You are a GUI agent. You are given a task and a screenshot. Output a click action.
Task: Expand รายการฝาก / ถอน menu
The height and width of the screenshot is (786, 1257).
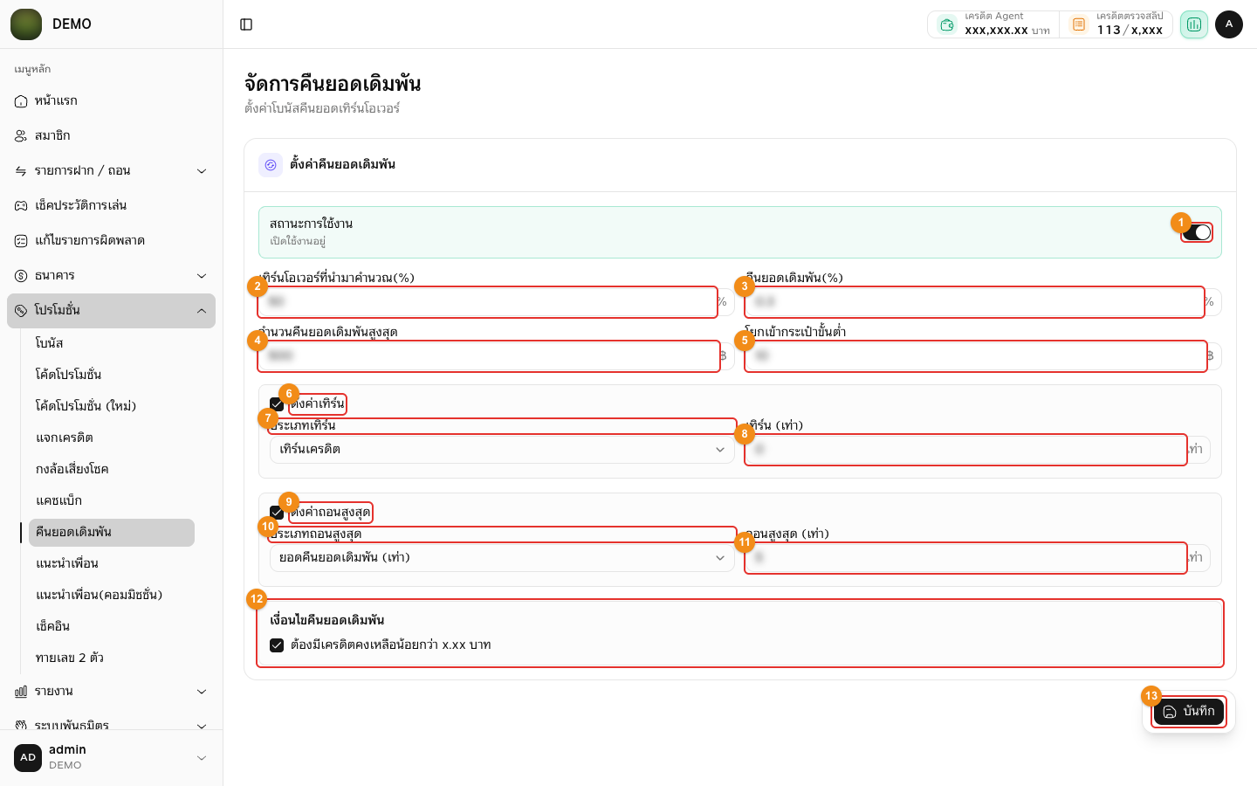pyautogui.click(x=112, y=171)
